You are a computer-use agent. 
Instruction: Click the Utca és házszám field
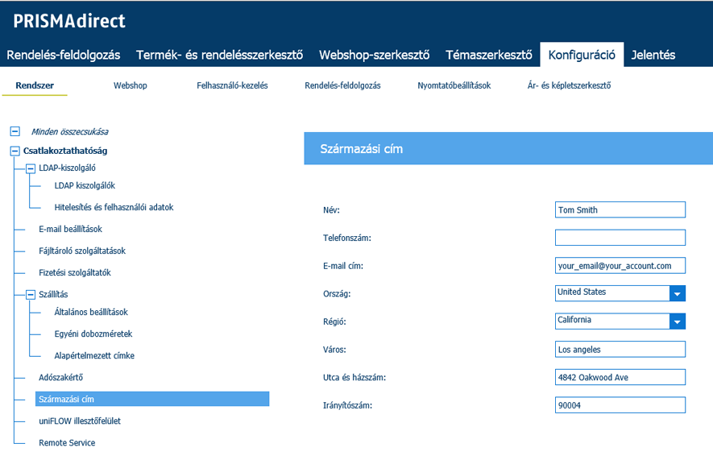tap(620, 377)
